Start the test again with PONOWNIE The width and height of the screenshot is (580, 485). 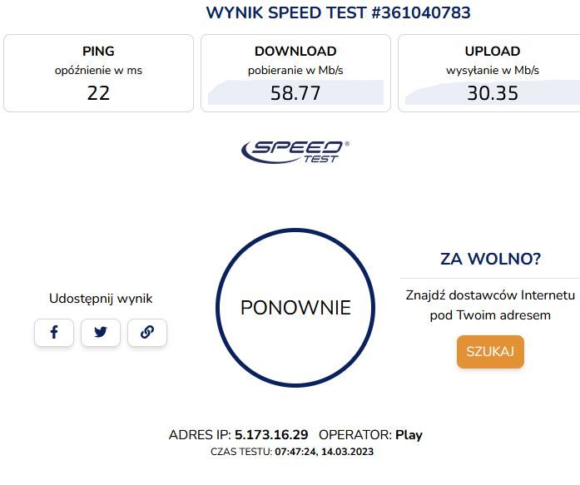click(295, 308)
